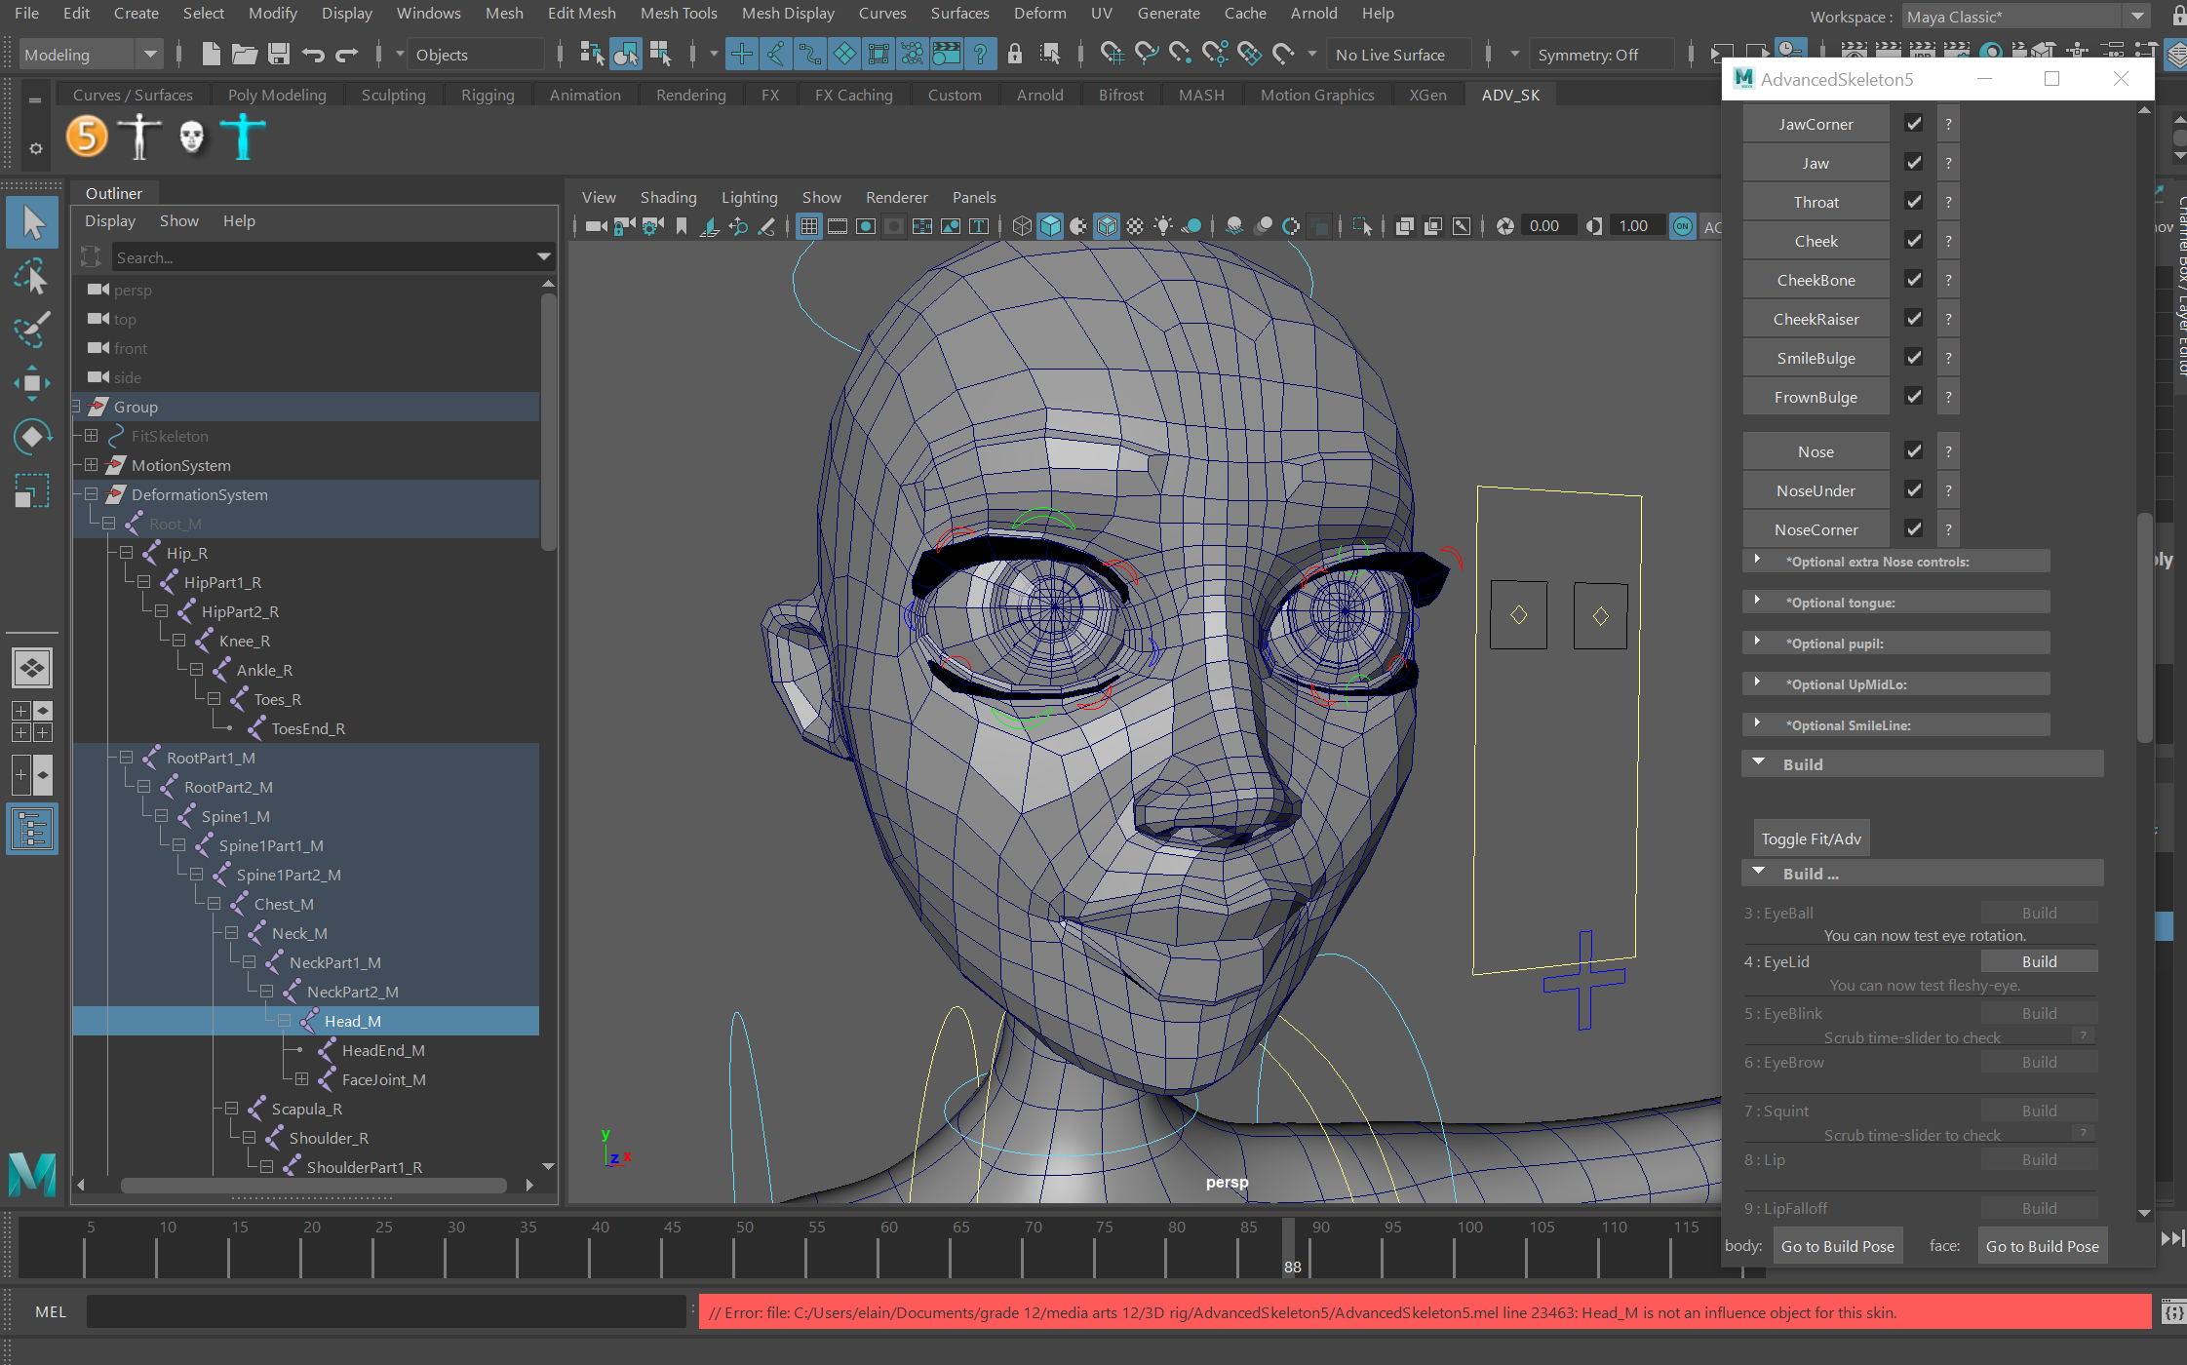Activate the Select tool arrow in left toolbar

[x=32, y=222]
